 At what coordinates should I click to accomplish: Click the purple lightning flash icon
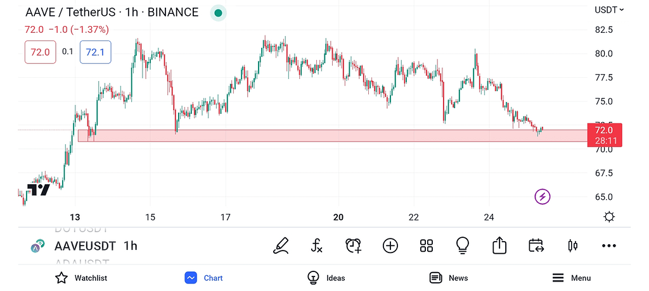click(543, 197)
